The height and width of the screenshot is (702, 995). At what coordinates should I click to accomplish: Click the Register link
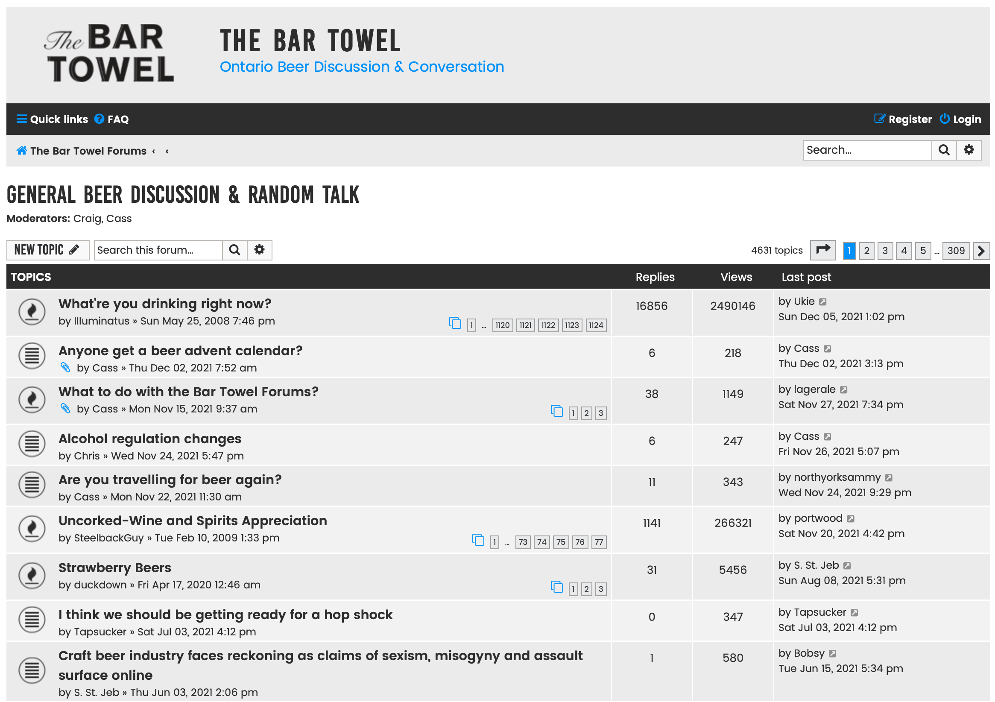pos(903,119)
